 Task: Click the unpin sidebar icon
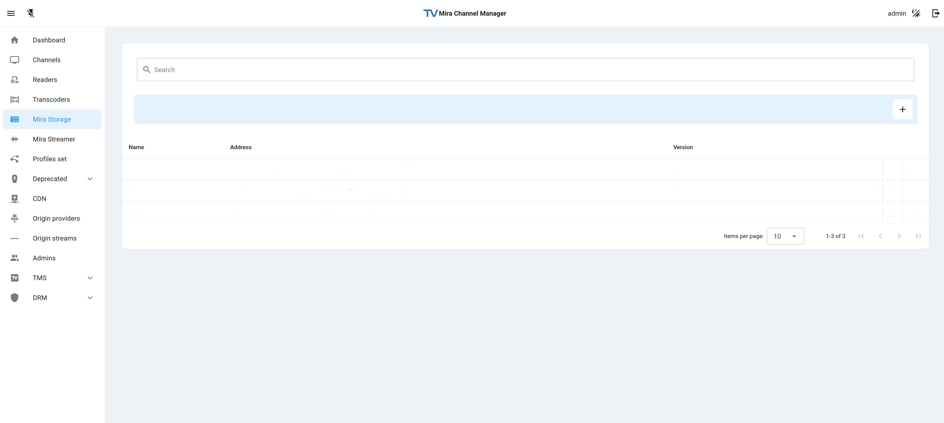[30, 13]
